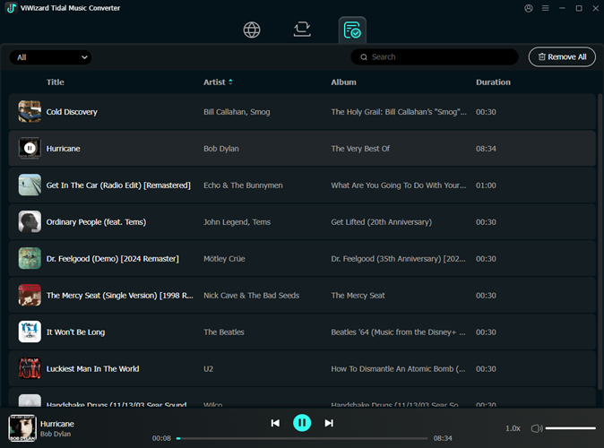604x448 pixels.
Task: Click artist Mötley Crüe
Action: 224,258
